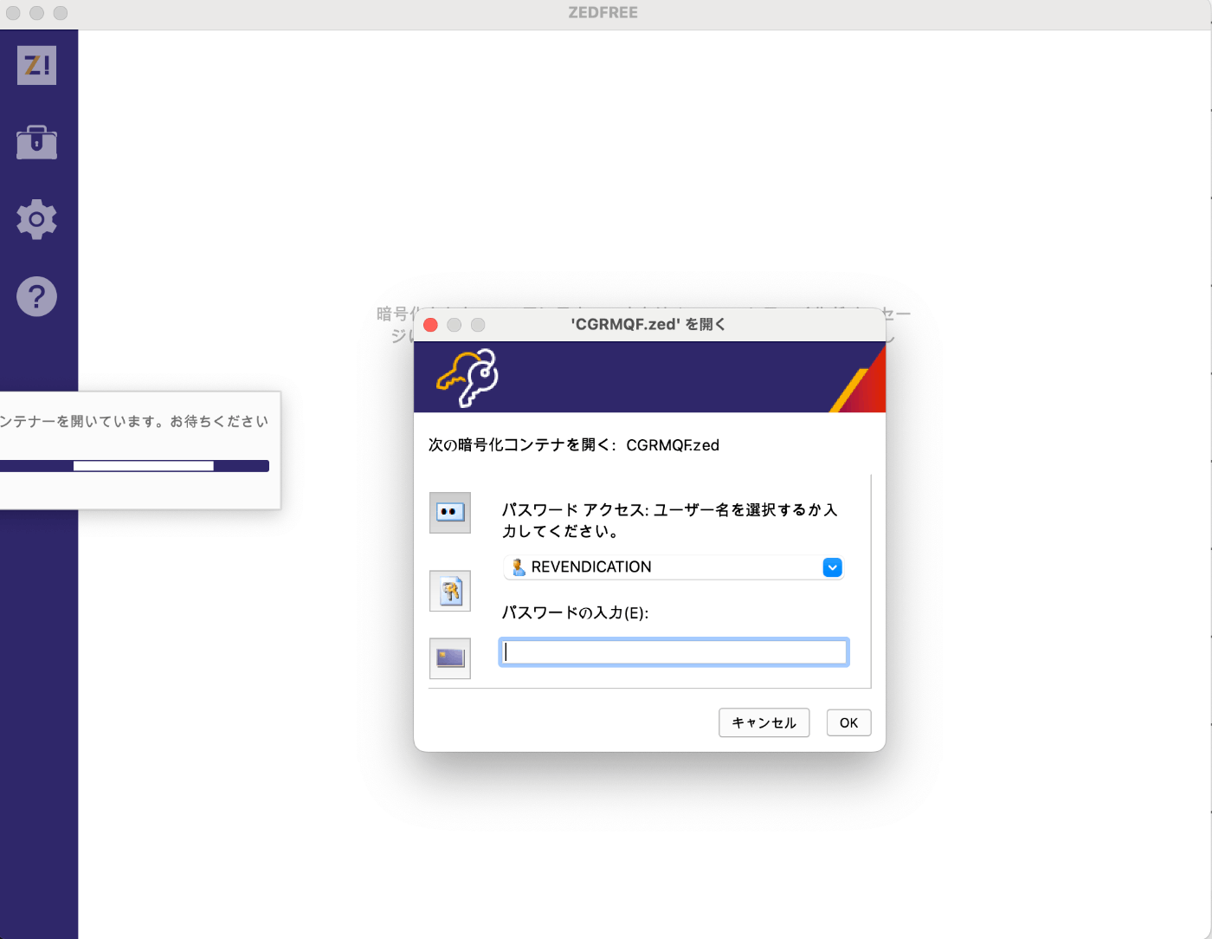Viewport: 1212px width, 939px height.
Task: Click the dialog title 'CGRMQF.zed' を開く
Action: (x=648, y=324)
